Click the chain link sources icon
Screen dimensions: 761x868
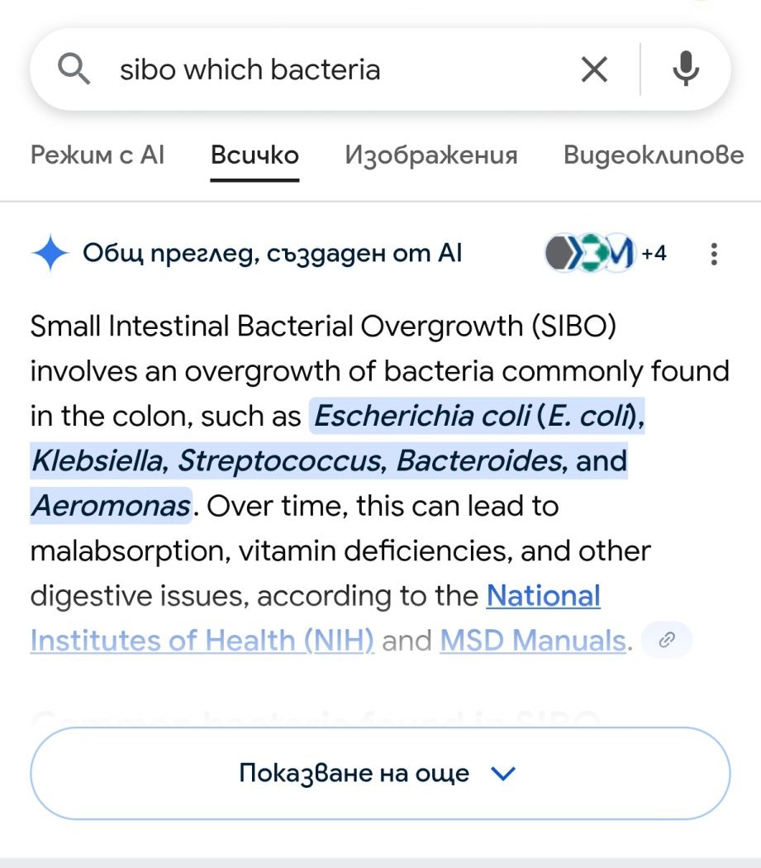coord(666,640)
